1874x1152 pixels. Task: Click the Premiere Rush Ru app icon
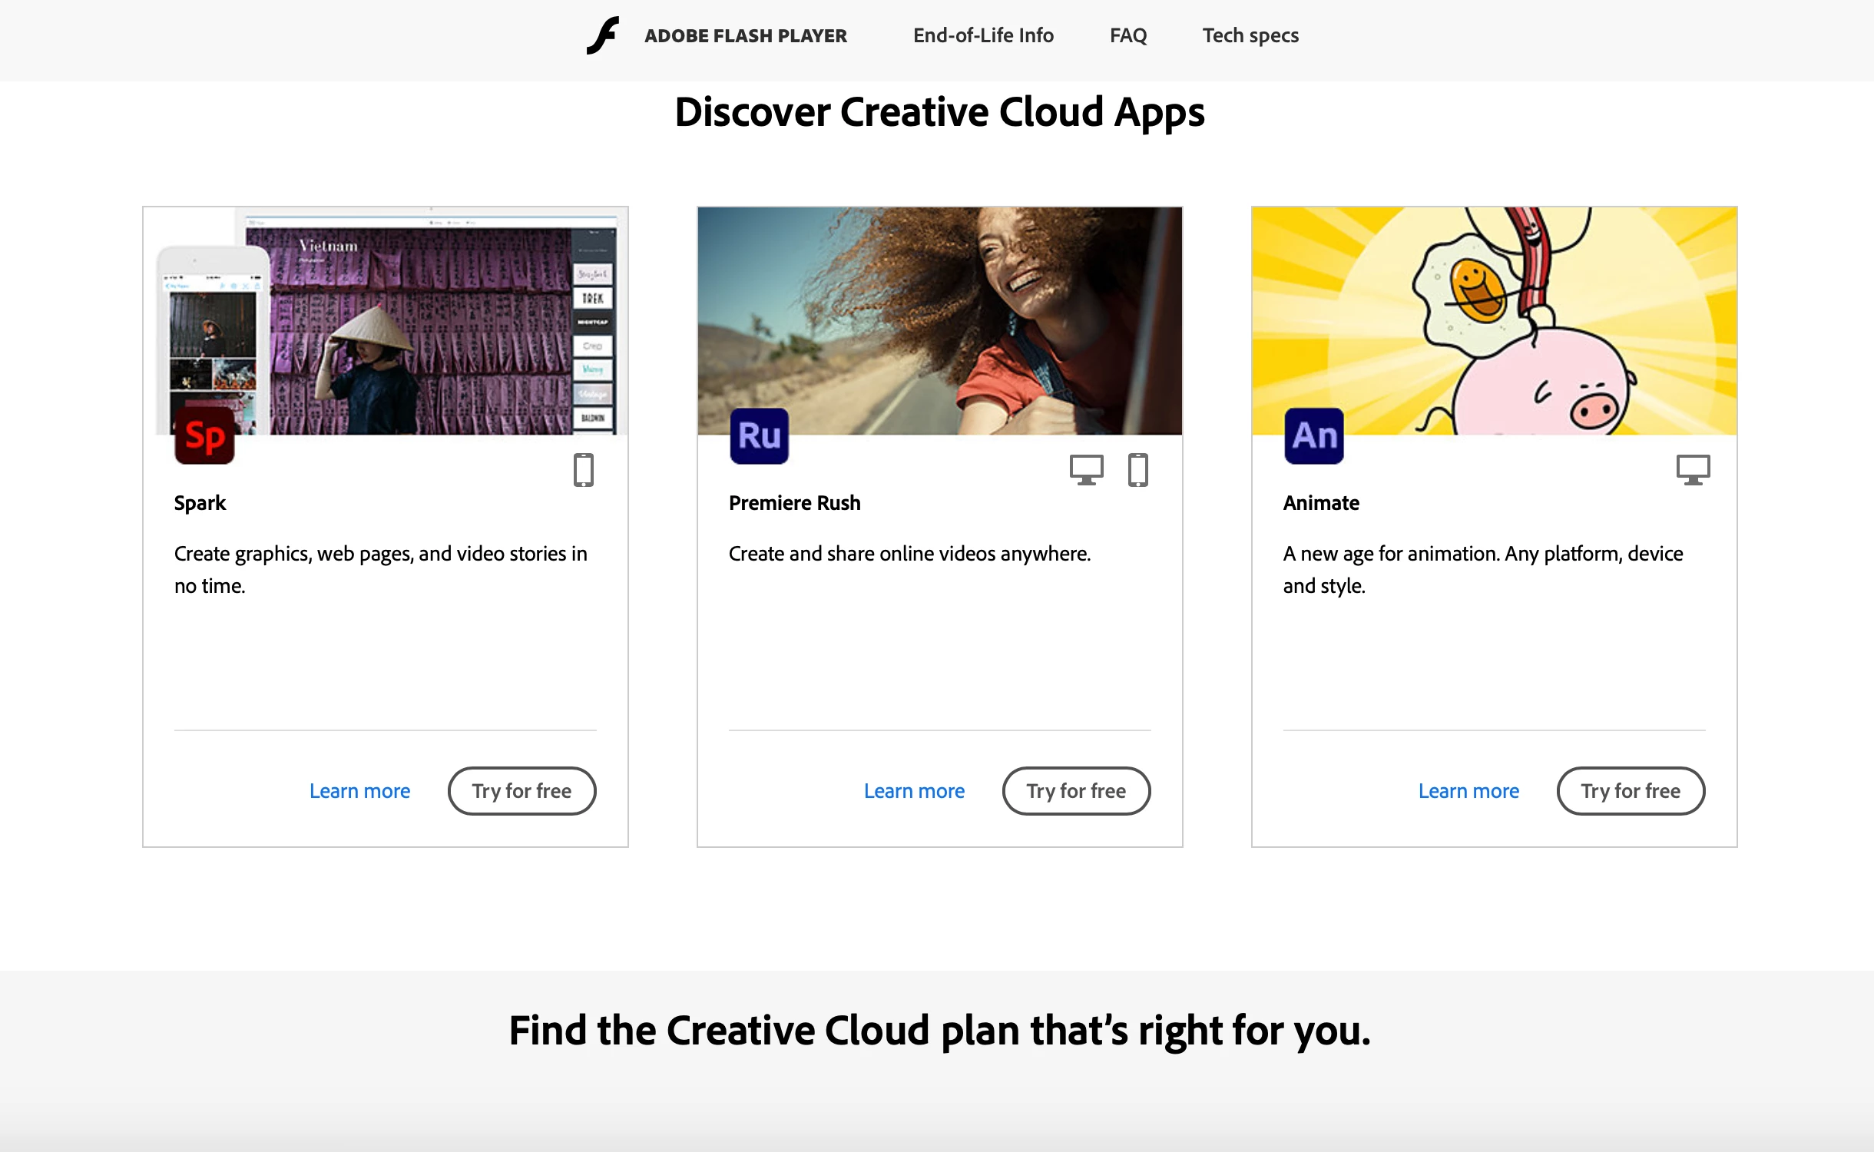coord(759,436)
